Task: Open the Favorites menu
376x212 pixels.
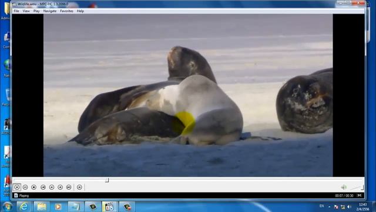Action: click(66, 11)
